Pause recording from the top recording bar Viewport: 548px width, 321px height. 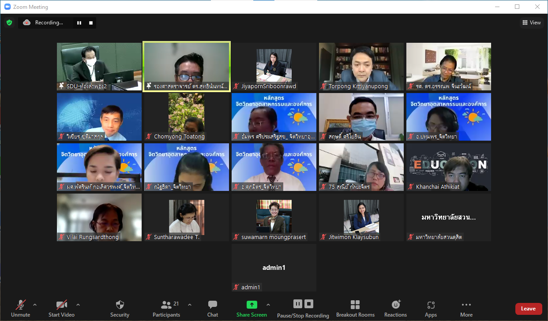[x=79, y=22]
